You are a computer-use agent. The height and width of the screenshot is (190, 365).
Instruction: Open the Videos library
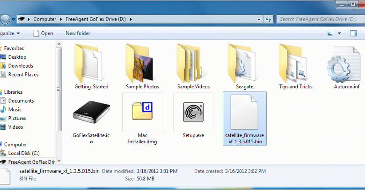click(x=15, y=127)
